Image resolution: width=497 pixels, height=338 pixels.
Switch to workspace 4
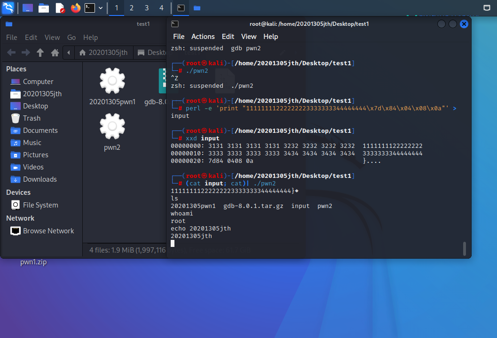click(x=161, y=8)
